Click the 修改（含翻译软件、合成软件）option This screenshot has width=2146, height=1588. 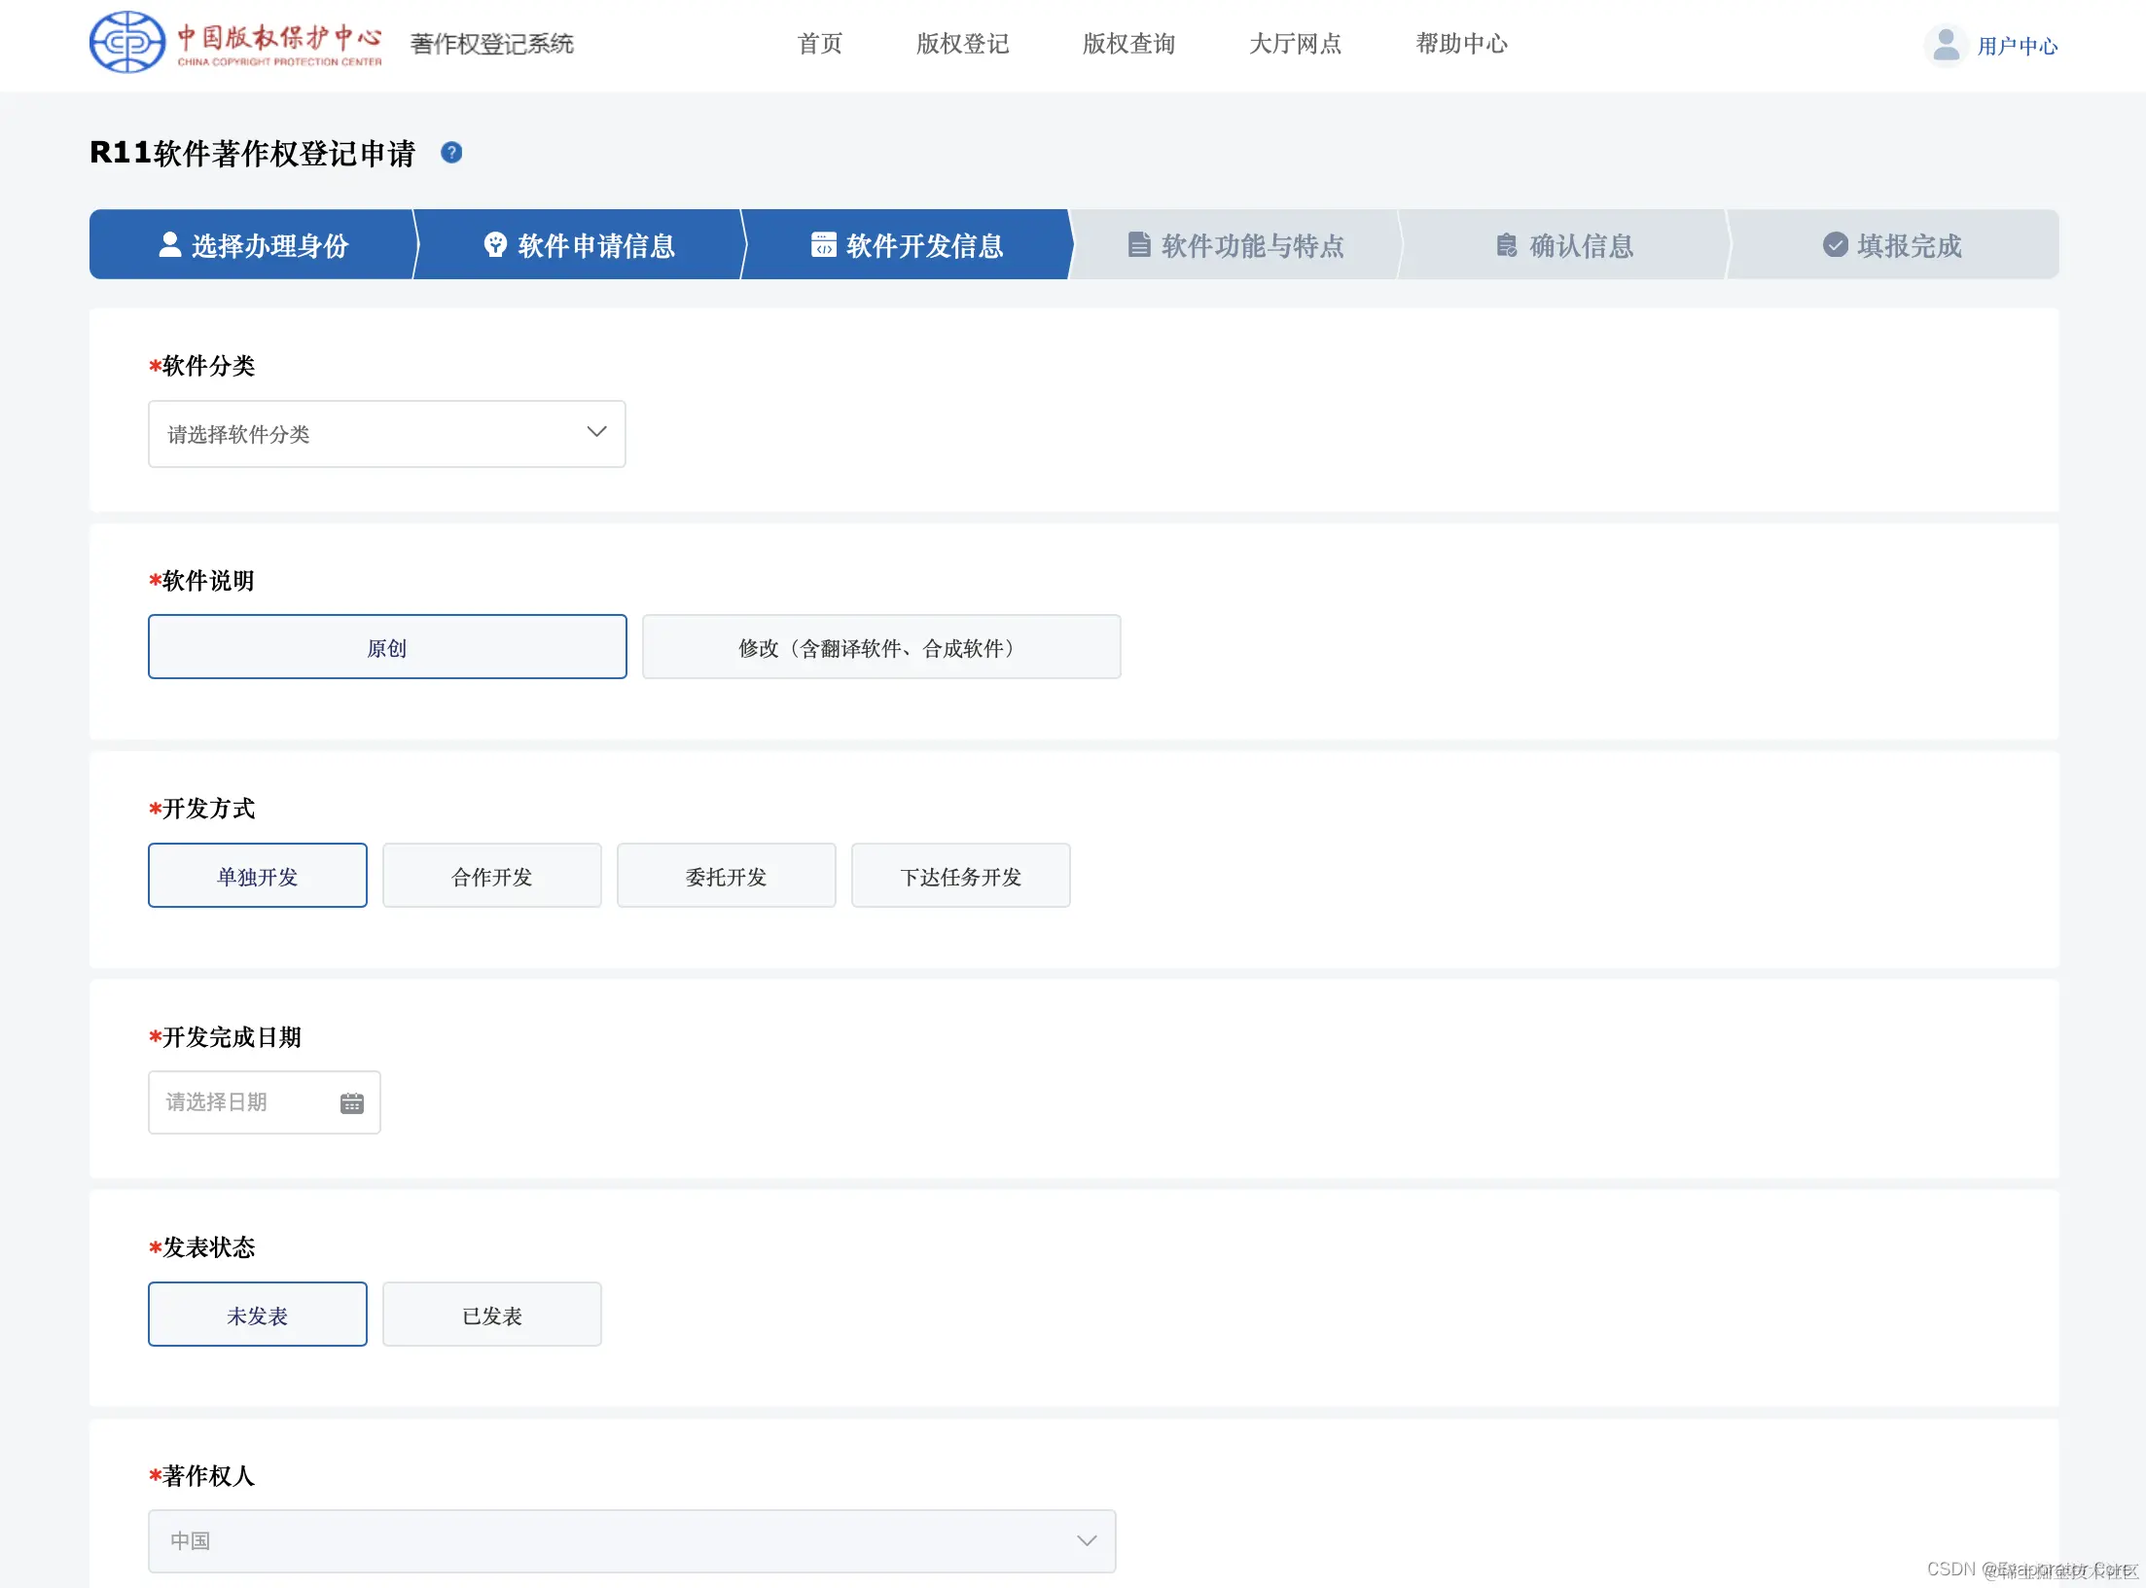(880, 646)
